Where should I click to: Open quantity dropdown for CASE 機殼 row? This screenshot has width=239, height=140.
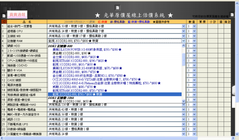194,80
